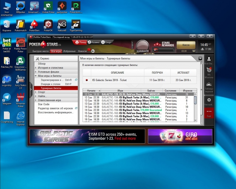236x189 pixels.
Task: Launch Unibet Poker desktop icon
Action: [48, 8]
